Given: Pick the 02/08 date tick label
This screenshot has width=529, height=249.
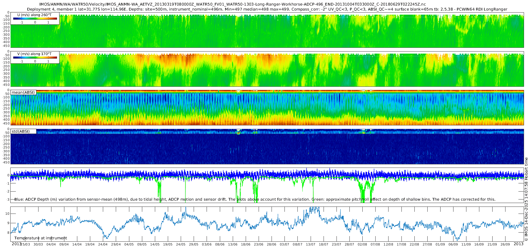Looking at the screenshot, I should click(362, 244).
